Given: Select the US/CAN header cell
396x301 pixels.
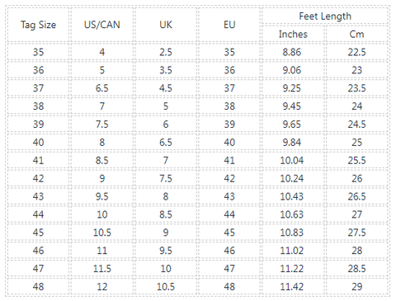Looking at the screenshot, I should (102, 25).
